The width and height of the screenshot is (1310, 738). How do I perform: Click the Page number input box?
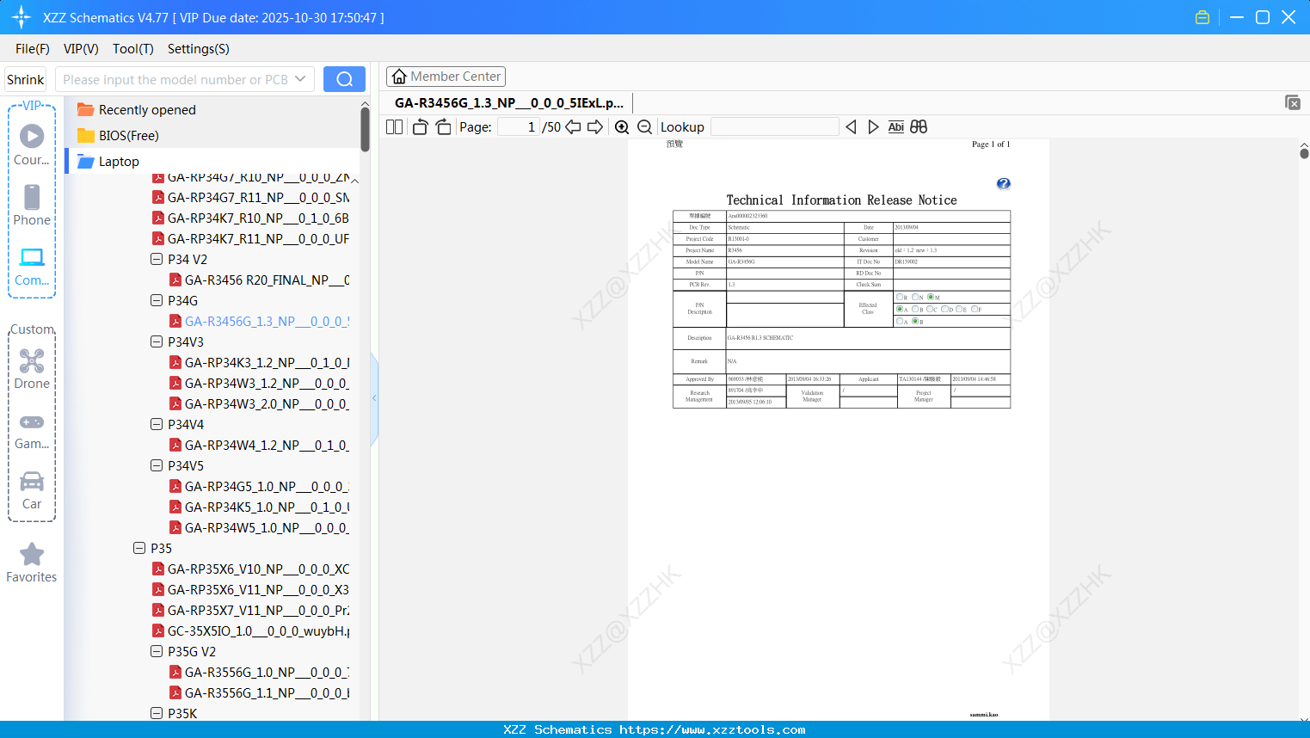[x=518, y=127]
